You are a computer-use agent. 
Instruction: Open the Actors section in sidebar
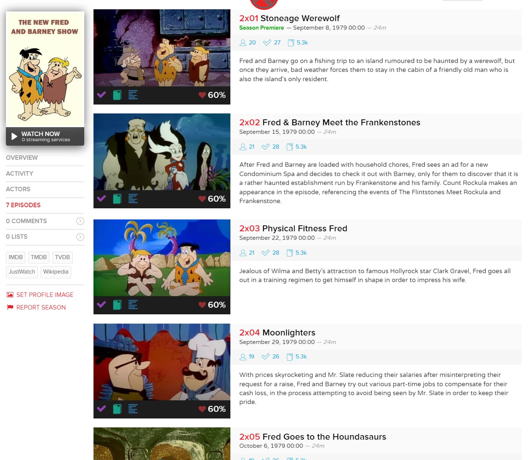(x=18, y=189)
